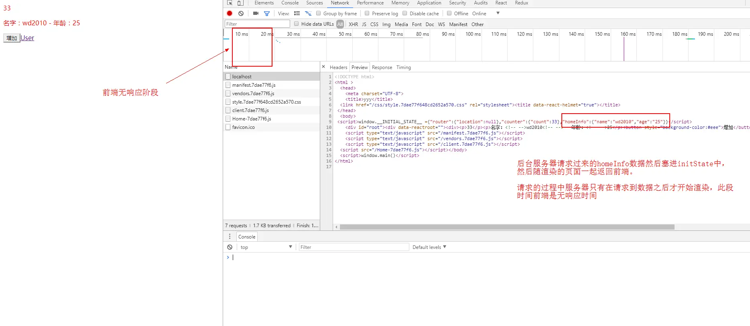
Task: Select the Console drawer tab
Action: pyautogui.click(x=247, y=236)
